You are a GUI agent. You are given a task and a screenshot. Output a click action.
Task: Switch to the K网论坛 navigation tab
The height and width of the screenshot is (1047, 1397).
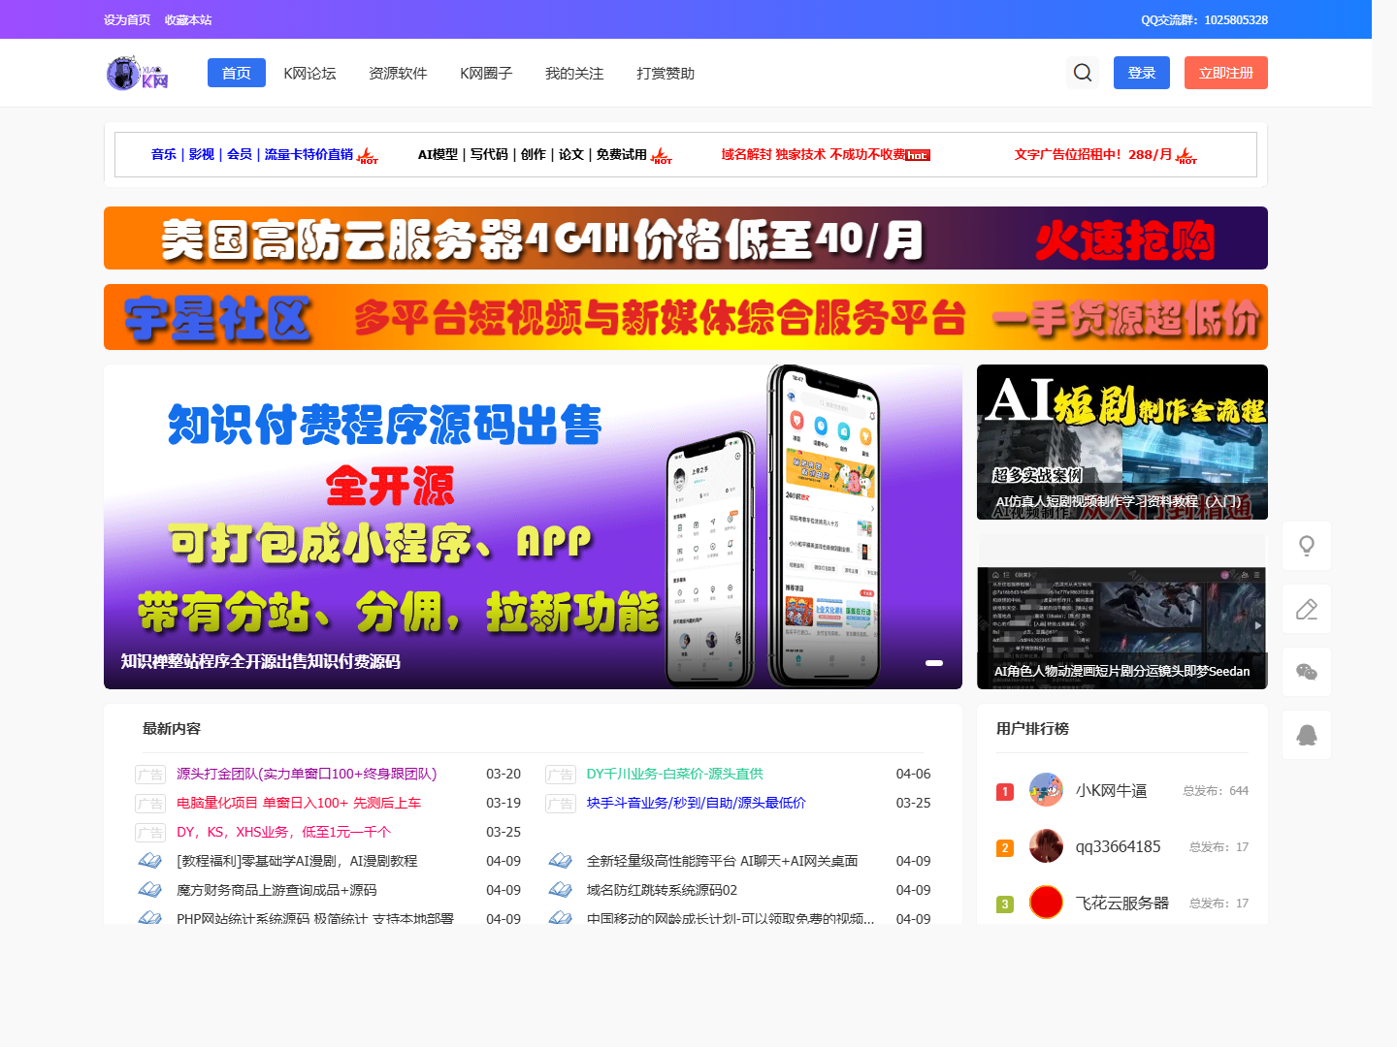[x=310, y=73]
